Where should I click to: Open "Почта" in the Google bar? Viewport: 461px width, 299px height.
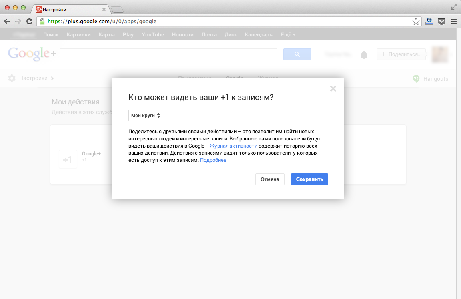click(x=209, y=35)
